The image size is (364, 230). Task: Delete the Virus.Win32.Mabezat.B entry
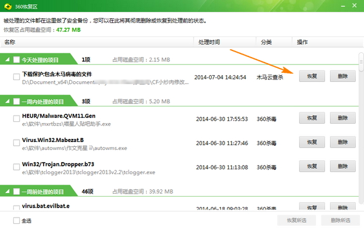(x=343, y=142)
